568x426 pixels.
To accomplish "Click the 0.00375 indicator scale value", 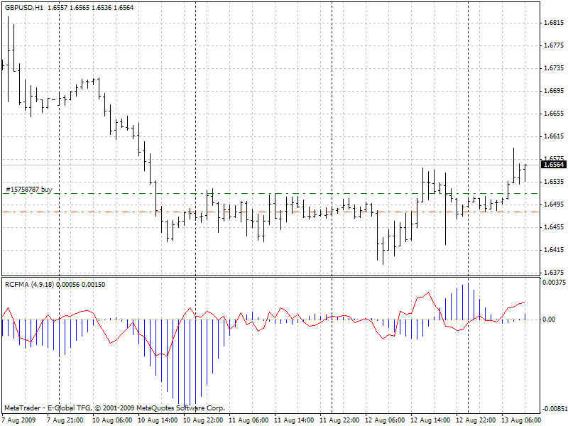I will click(x=554, y=282).
